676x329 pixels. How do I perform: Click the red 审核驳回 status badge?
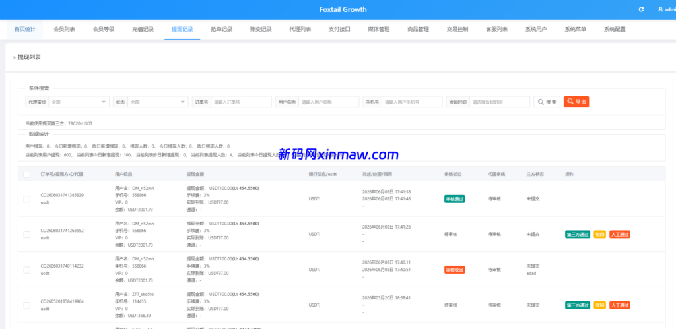454,270
